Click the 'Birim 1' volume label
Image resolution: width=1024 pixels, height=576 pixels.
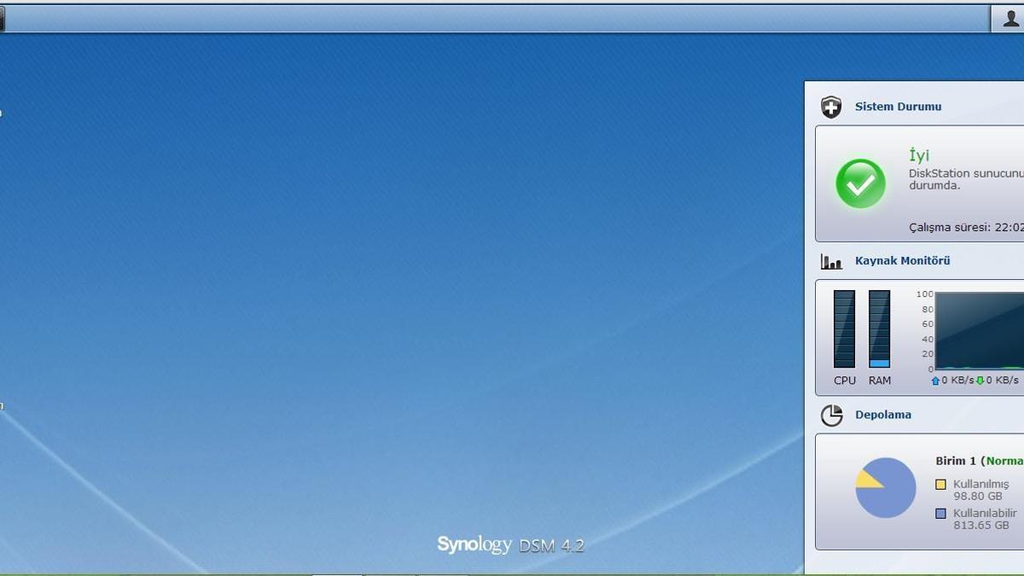coord(956,461)
